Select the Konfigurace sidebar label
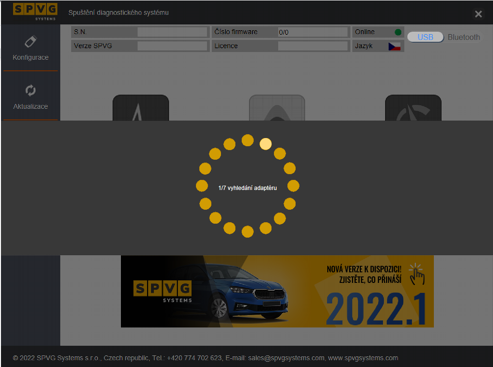 (30, 57)
